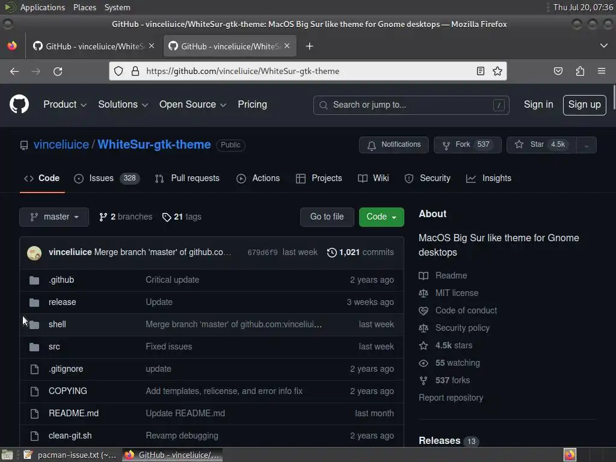View the 2 branches link

(x=126, y=217)
